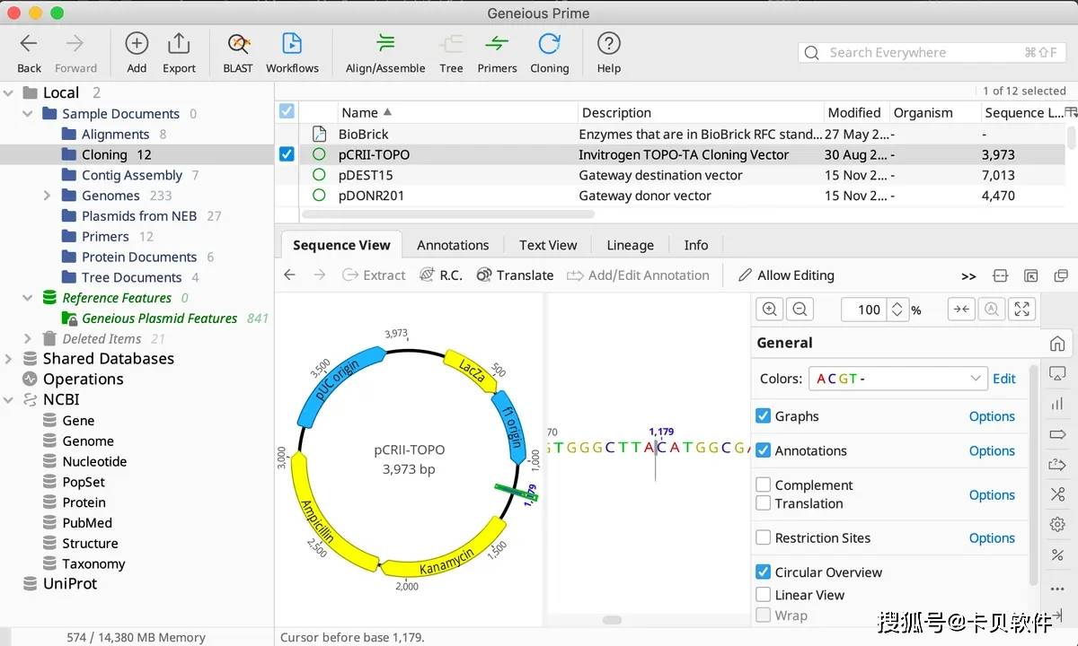Image resolution: width=1078 pixels, height=646 pixels.
Task: Uncheck the Circular Overview checkbox
Action: 764,572
